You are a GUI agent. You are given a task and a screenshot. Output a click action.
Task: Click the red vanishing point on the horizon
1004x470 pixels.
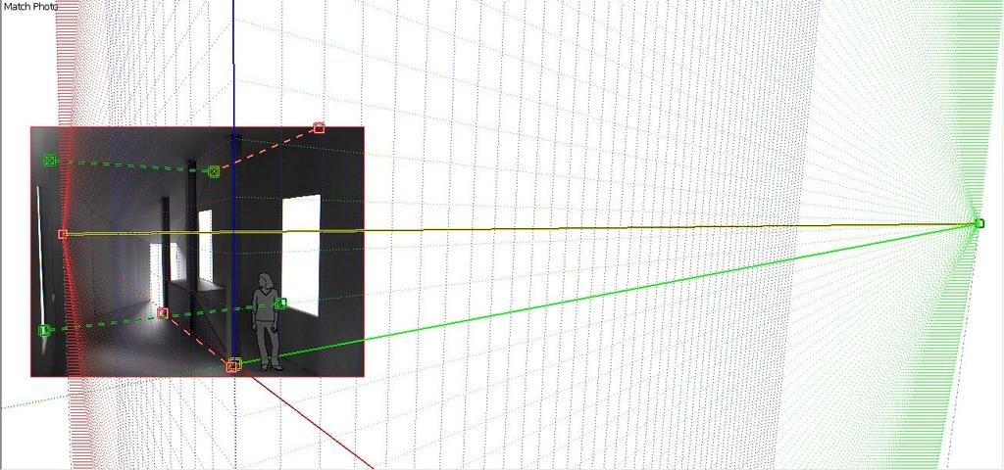pos(63,234)
